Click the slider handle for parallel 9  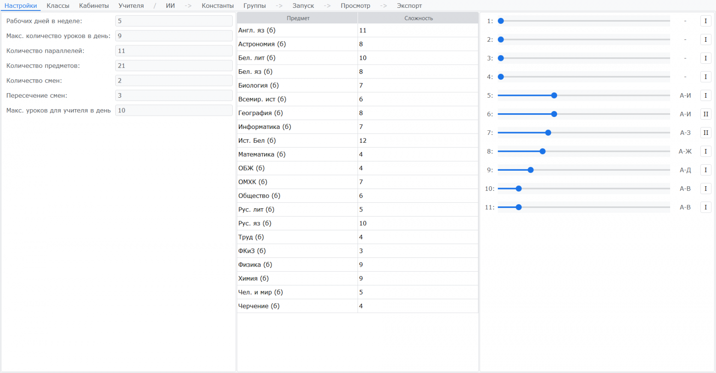pyautogui.click(x=531, y=170)
